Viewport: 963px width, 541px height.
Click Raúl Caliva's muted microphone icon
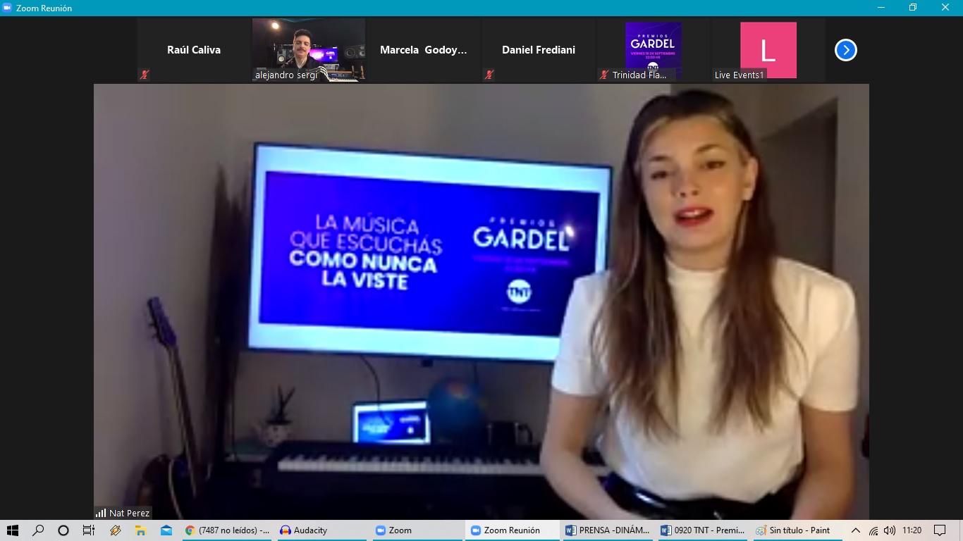[x=145, y=75]
